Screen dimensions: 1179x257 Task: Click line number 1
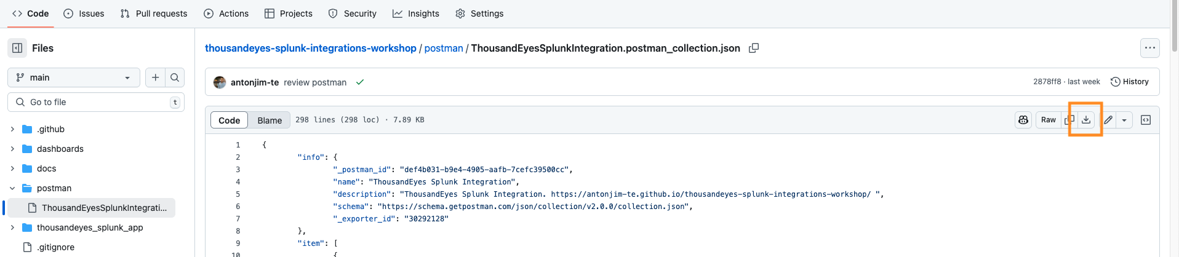point(238,145)
